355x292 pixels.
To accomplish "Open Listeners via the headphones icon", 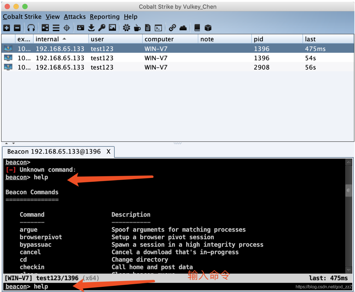I will (31, 28).
